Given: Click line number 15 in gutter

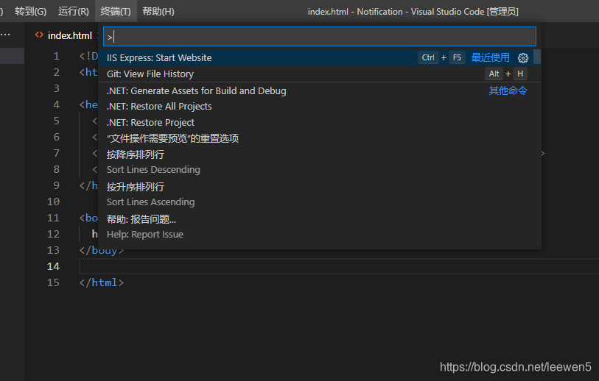Looking at the screenshot, I should coord(54,282).
